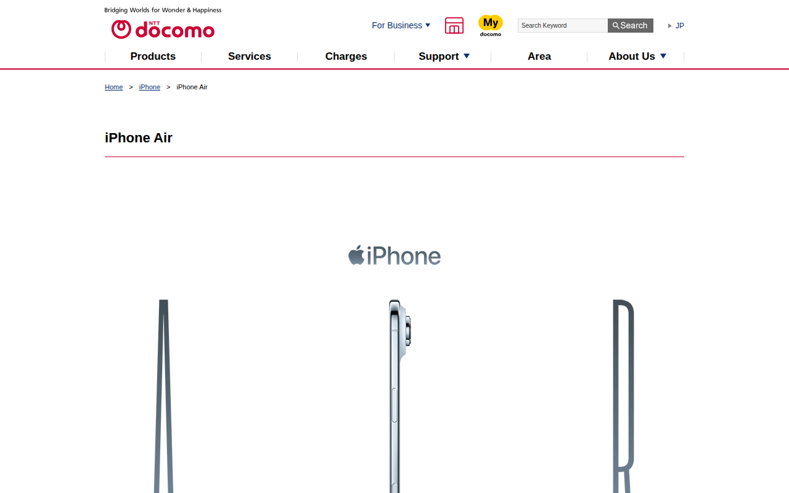The height and width of the screenshot is (493, 789).
Task: Click the NTT docomo logo
Action: point(163,29)
